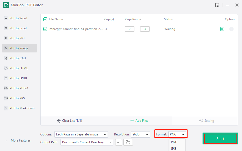Uncheck the mbr2gpt file checkbox

pos(45,29)
